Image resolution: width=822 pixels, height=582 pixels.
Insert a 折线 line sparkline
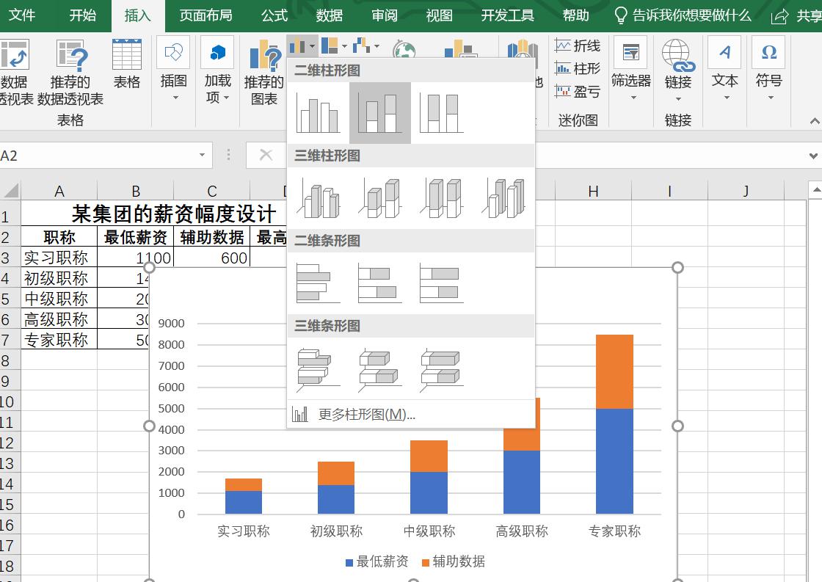[x=577, y=46]
